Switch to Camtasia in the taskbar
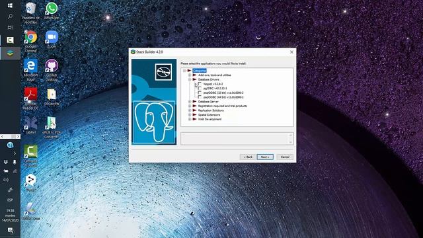 click(x=10, y=40)
